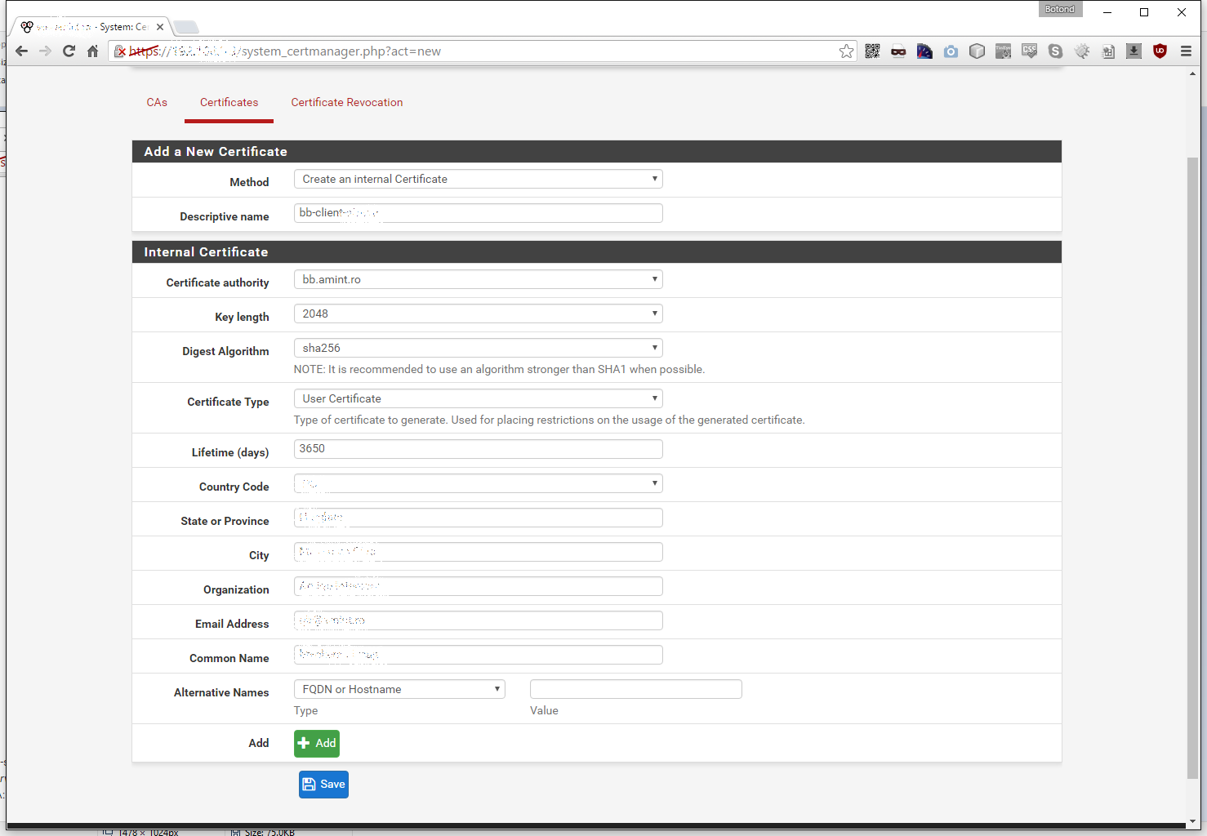1207x836 pixels.
Task: Click the State or Province field
Action: click(478, 518)
